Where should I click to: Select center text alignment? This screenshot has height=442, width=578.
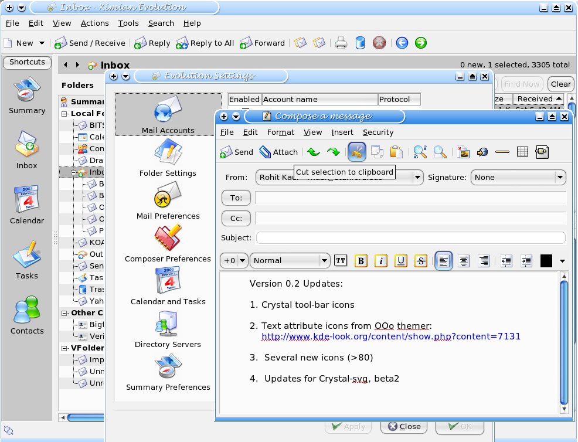(464, 261)
